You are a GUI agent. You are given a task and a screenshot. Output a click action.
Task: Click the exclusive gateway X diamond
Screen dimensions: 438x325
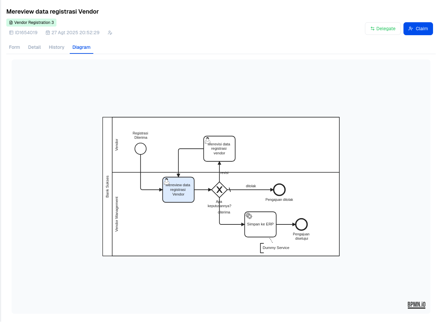(x=219, y=190)
